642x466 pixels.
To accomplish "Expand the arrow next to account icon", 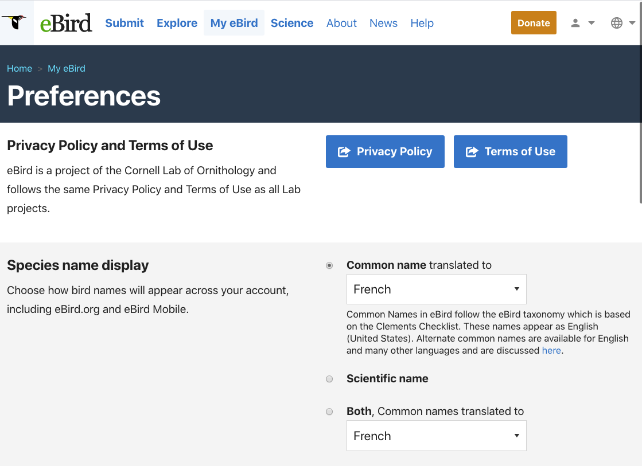I will pyautogui.click(x=590, y=22).
